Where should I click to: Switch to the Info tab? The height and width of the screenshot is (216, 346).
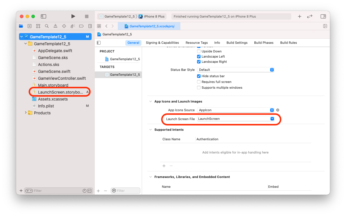pyautogui.click(x=217, y=43)
